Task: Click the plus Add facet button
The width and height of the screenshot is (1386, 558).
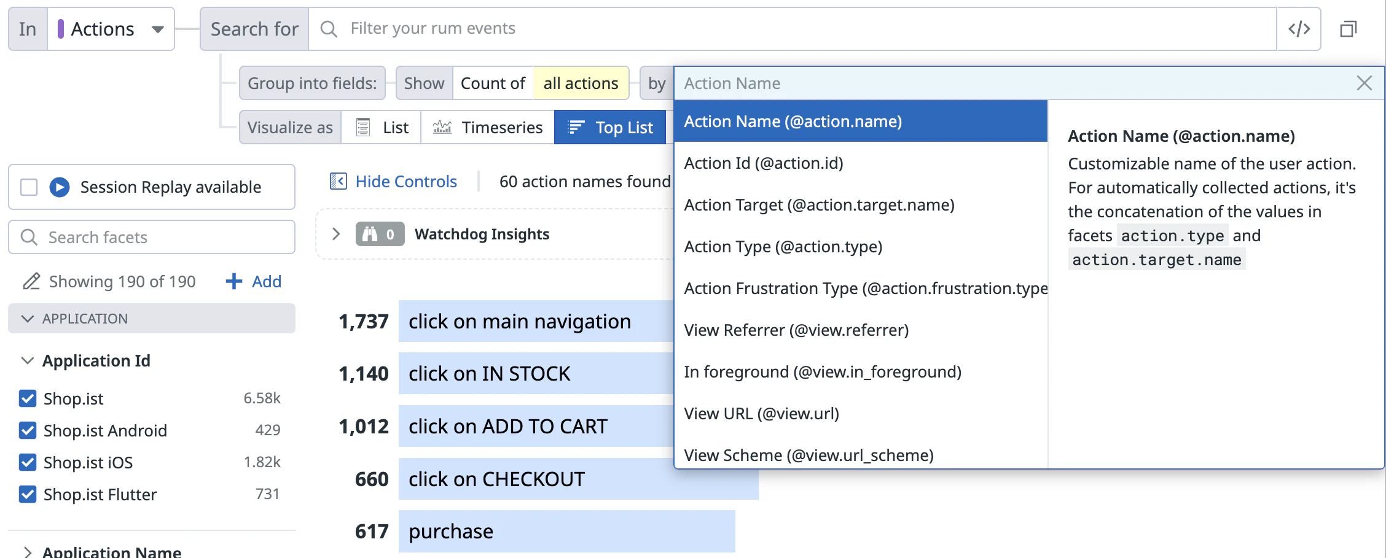Action: pos(253,281)
